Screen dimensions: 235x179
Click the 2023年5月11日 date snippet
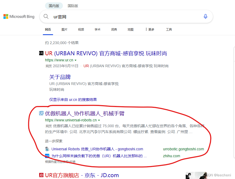66,66
